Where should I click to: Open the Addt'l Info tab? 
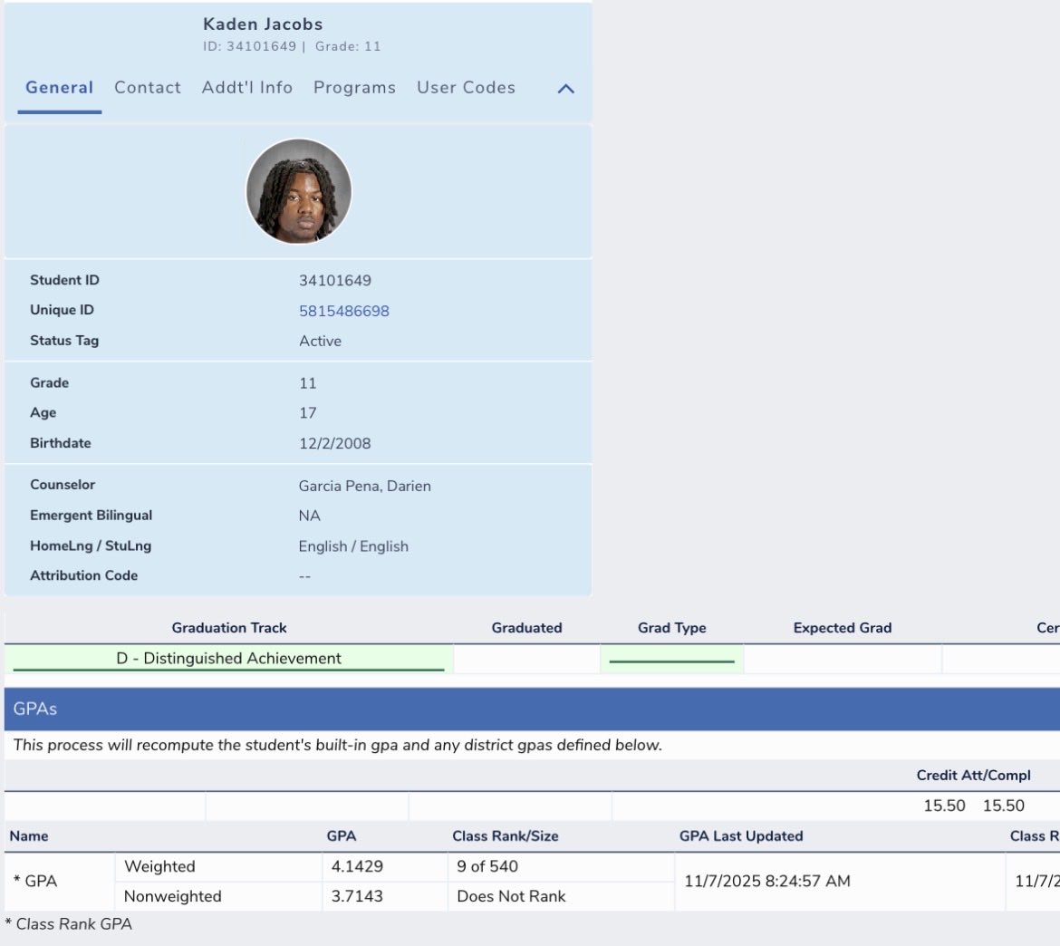246,88
